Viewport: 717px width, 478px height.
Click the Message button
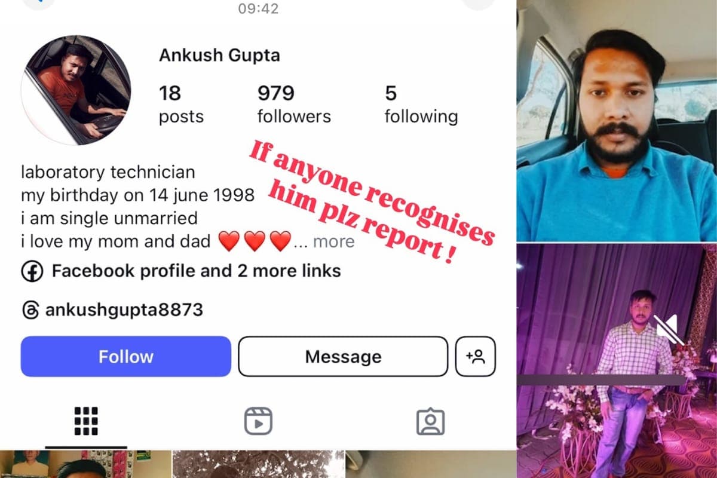[343, 357]
